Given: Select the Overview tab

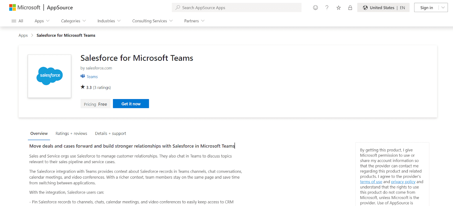Looking at the screenshot, I should pos(39,133).
